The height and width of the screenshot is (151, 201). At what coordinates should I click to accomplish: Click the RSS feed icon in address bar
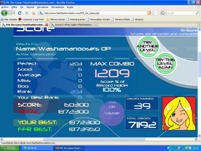click(149, 13)
